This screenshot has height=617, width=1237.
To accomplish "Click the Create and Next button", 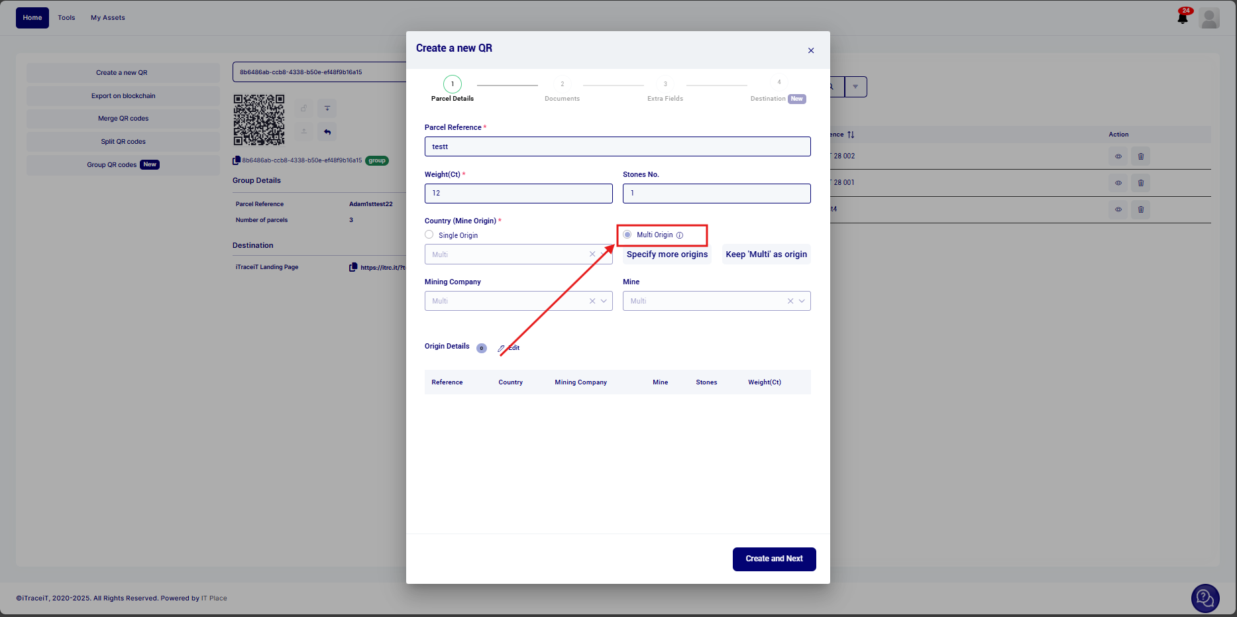I will (x=774, y=559).
